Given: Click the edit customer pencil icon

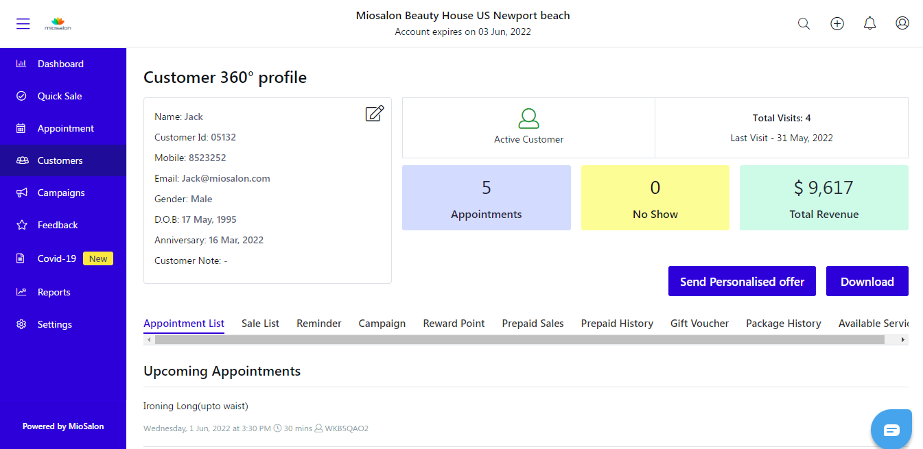Looking at the screenshot, I should 374,114.
